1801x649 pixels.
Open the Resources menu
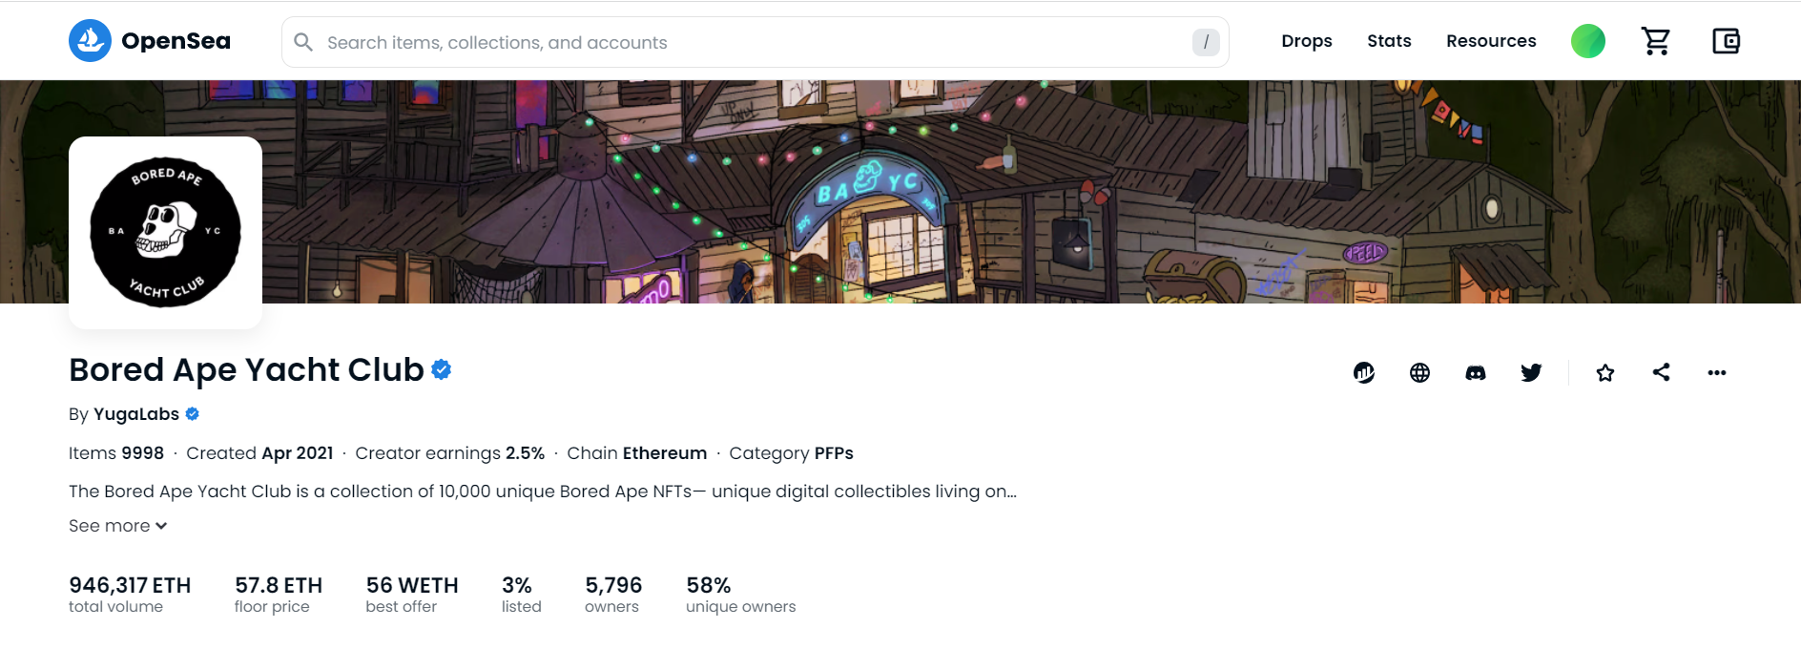(x=1491, y=41)
